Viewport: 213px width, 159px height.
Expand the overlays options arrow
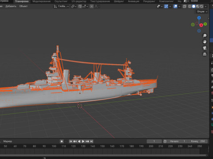(x=179, y=6)
